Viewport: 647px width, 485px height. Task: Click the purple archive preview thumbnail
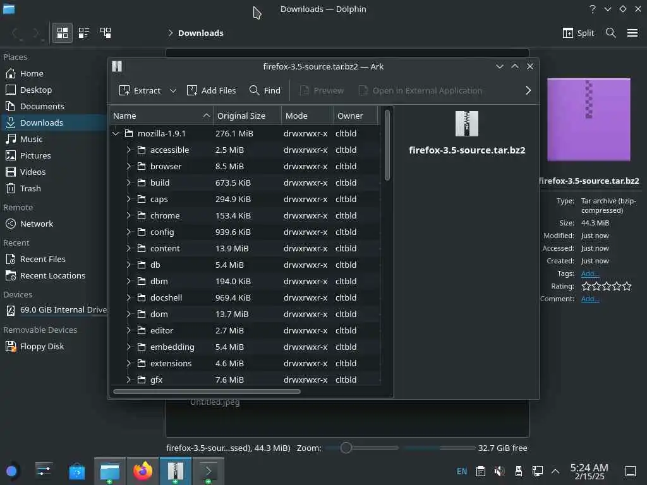point(589,119)
